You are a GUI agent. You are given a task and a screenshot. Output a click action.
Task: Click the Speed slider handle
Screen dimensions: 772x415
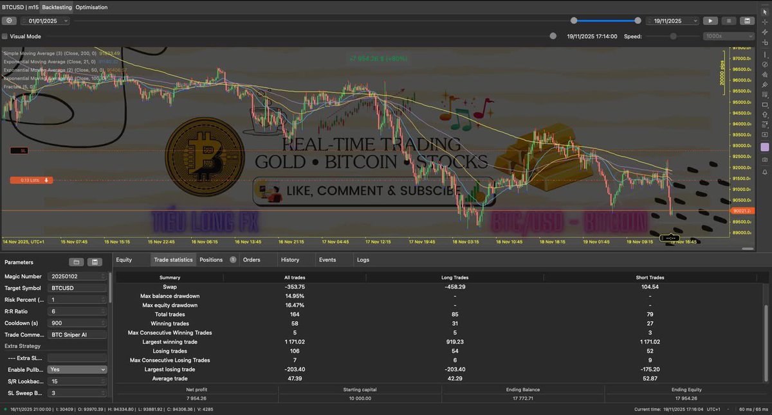[674, 37]
